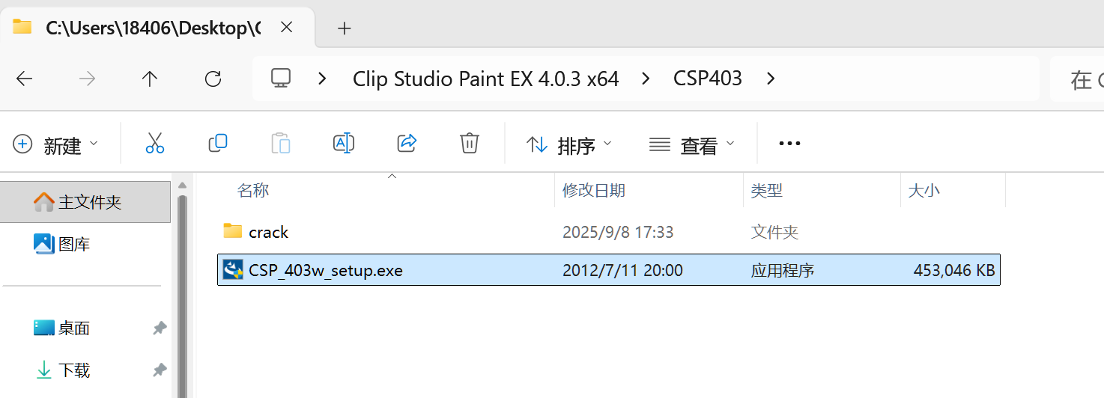
Task: Click the Copy icon in toolbar
Action: (x=218, y=144)
